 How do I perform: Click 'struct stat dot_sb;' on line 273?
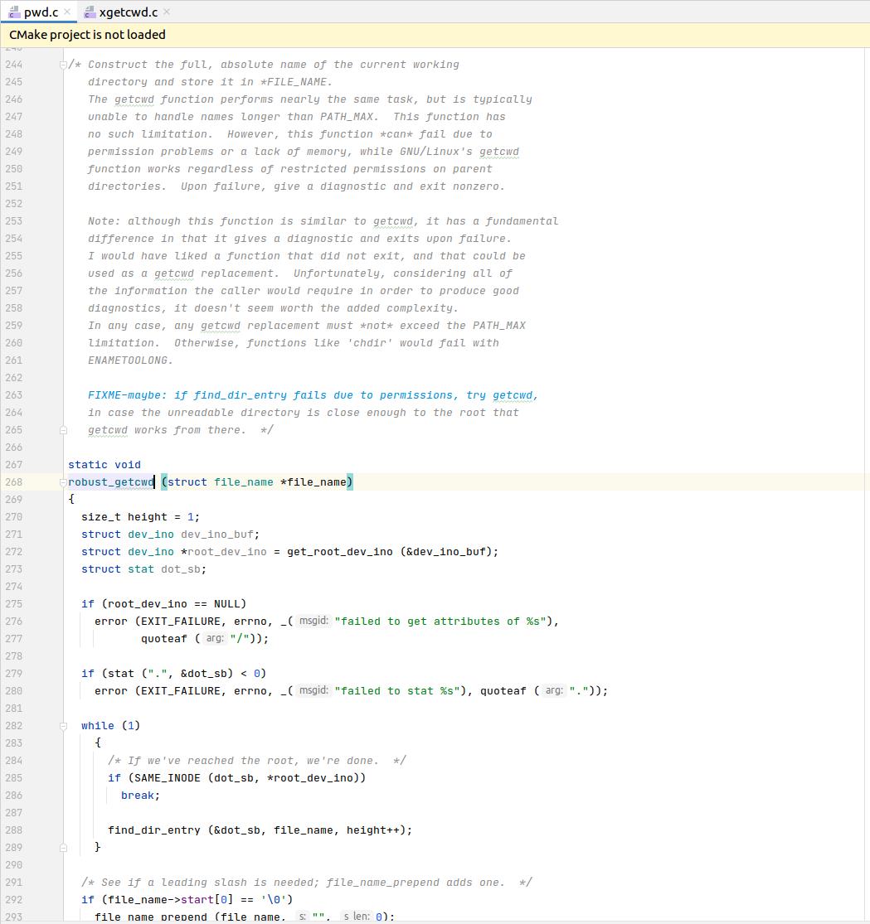tap(144, 569)
